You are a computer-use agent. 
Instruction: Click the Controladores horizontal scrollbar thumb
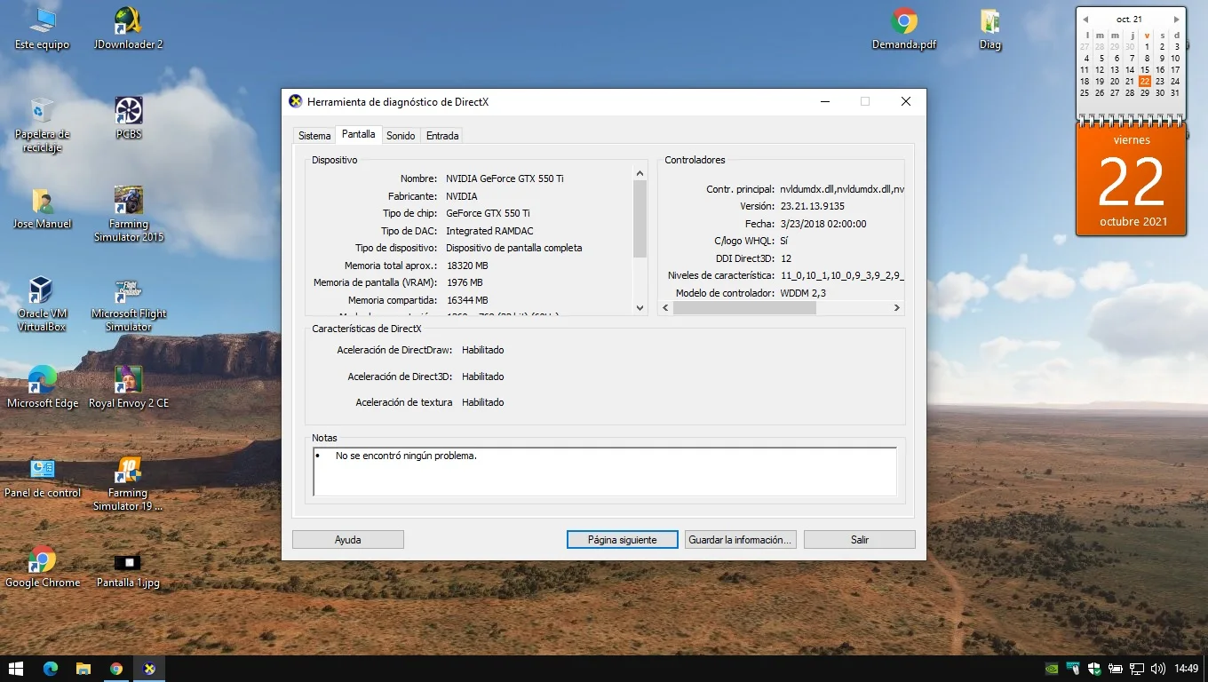(x=744, y=308)
